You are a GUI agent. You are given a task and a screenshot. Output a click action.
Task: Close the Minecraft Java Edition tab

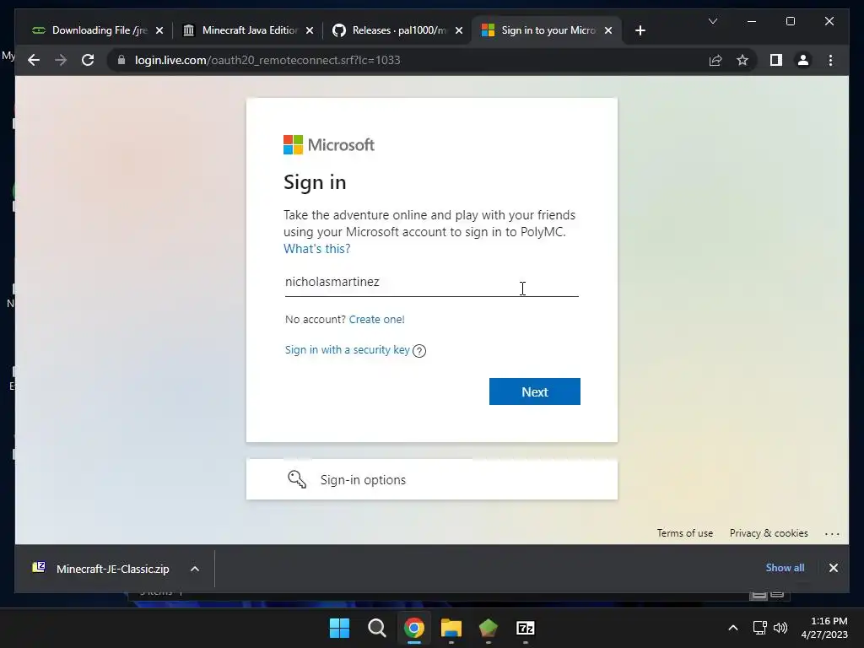[x=310, y=30]
